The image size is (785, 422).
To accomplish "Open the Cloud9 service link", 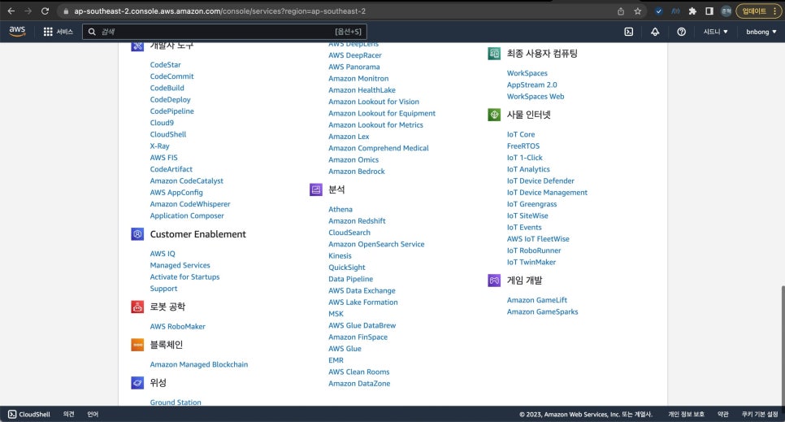I will click(x=162, y=123).
